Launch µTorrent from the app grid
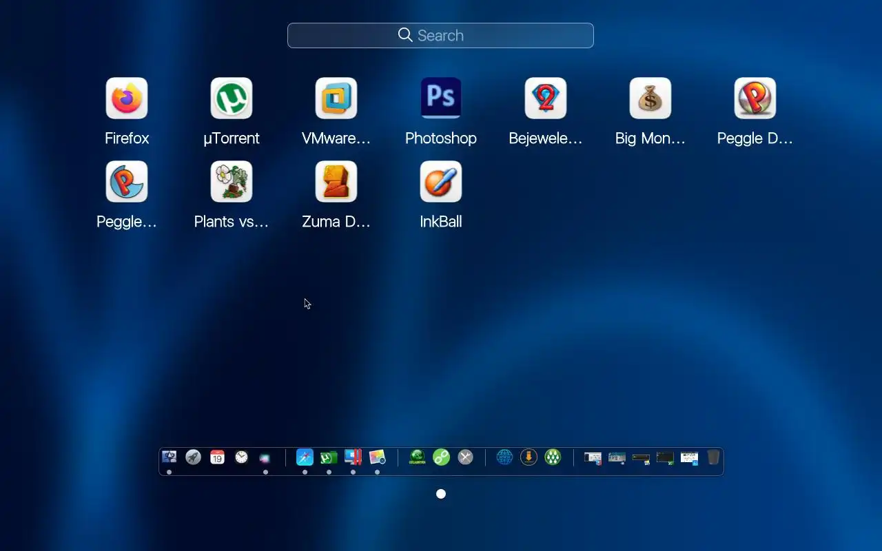This screenshot has height=551, width=882. click(232, 98)
